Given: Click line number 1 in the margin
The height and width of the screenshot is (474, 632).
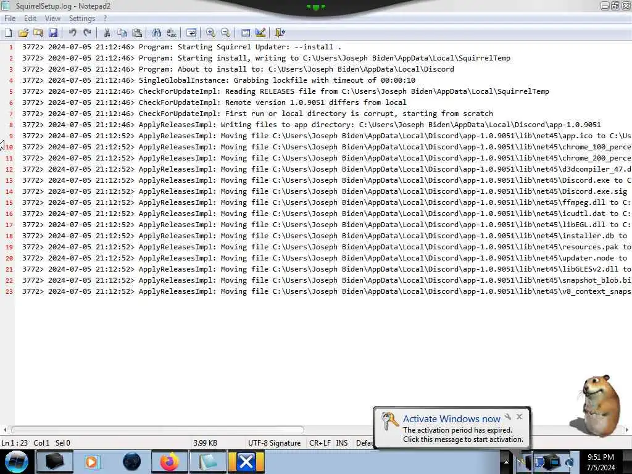Looking at the screenshot, I should (11, 47).
